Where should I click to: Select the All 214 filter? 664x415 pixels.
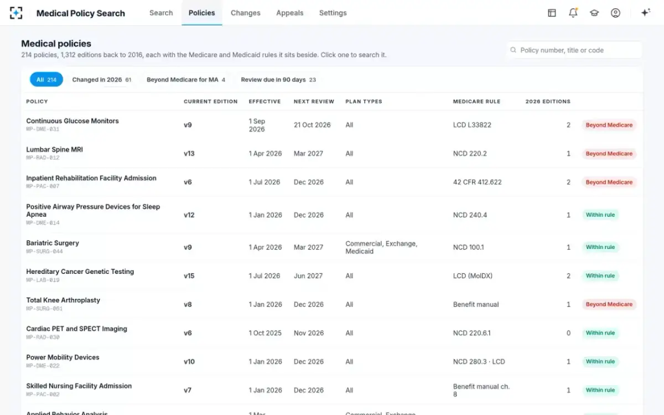(x=46, y=80)
